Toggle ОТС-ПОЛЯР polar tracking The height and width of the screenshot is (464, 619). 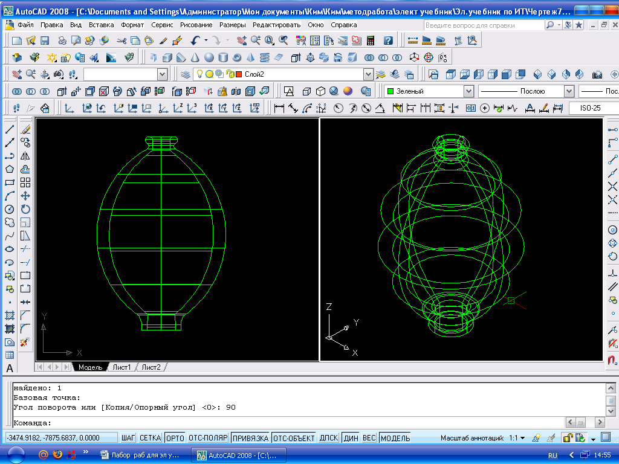click(x=208, y=438)
